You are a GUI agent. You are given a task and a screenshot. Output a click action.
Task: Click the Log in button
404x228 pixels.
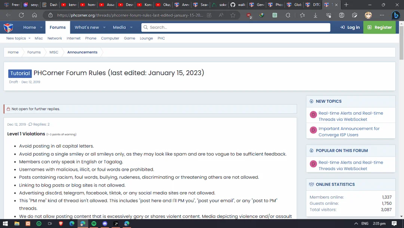point(350,27)
